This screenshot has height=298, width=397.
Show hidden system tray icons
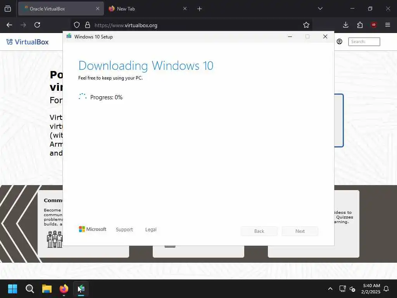(x=330, y=289)
